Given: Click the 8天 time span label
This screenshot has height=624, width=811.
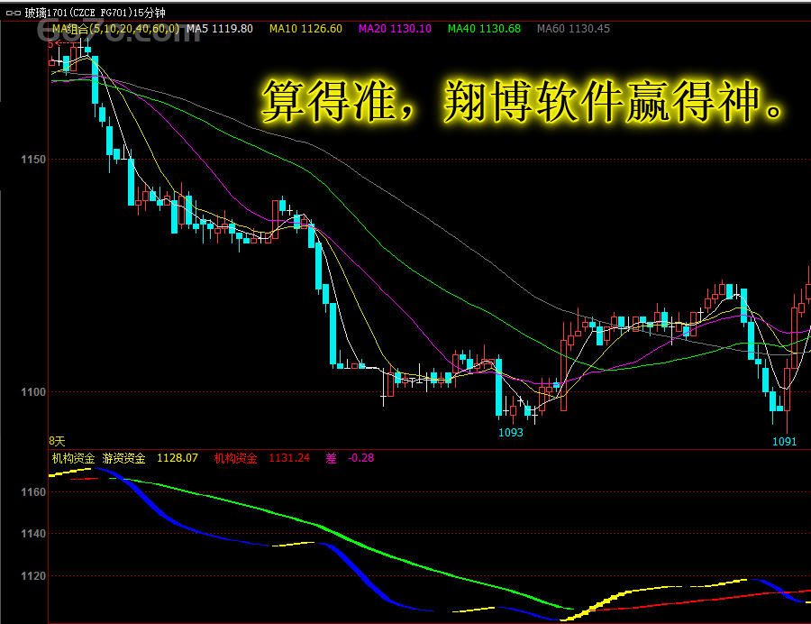Looking at the screenshot, I should tap(57, 441).
